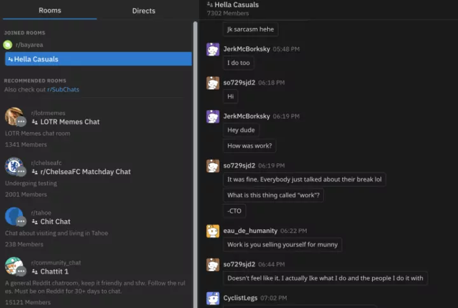Click the 'Undergoing testing' description

pyautogui.click(x=31, y=184)
